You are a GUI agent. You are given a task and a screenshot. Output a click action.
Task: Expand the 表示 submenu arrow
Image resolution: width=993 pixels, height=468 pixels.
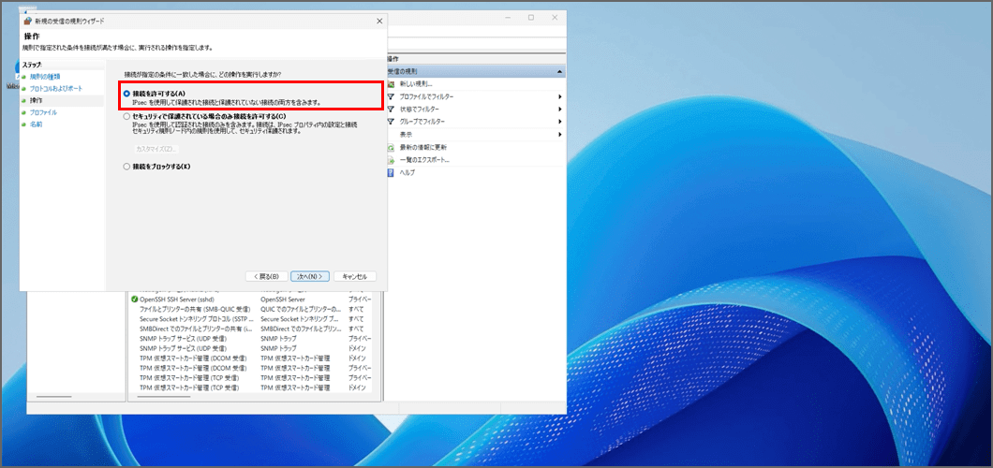560,134
